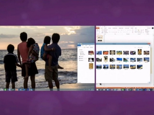
Task: Click Find in the PowerPoint Editing group
Action: [147, 30]
